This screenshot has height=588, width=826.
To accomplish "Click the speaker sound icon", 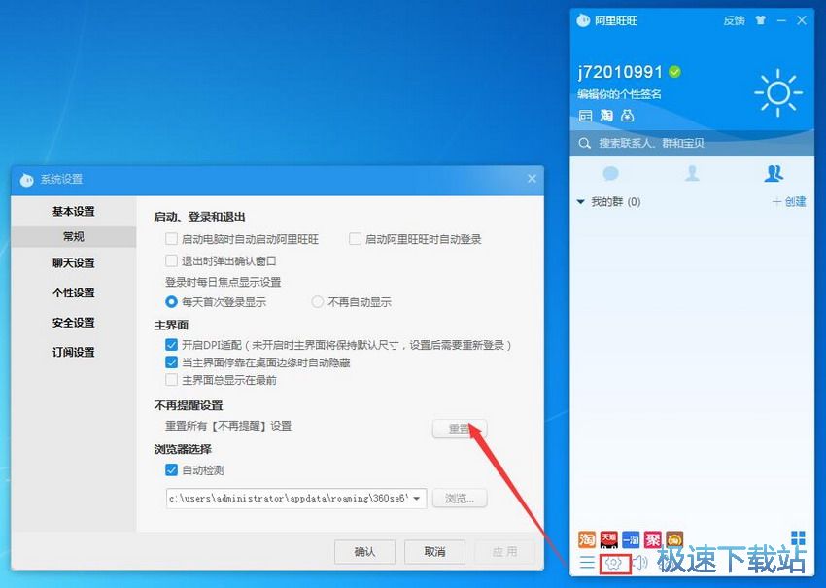I will 639,562.
